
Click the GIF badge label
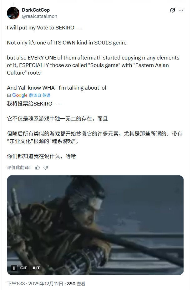coord(23,268)
